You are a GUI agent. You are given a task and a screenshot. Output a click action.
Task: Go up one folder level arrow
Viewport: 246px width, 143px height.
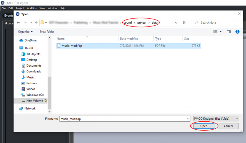(x=36, y=23)
